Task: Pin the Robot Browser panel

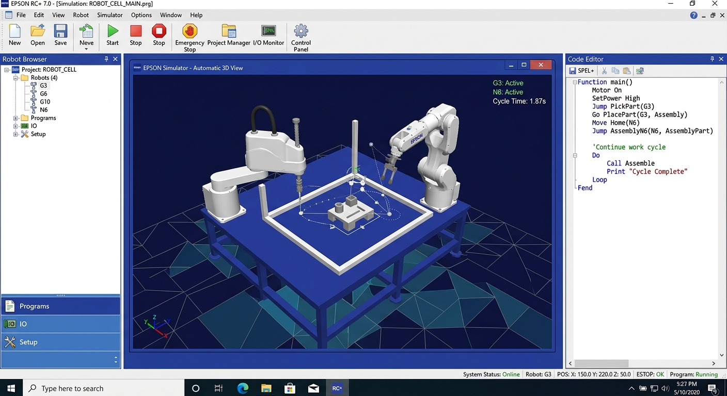Action: (x=106, y=59)
